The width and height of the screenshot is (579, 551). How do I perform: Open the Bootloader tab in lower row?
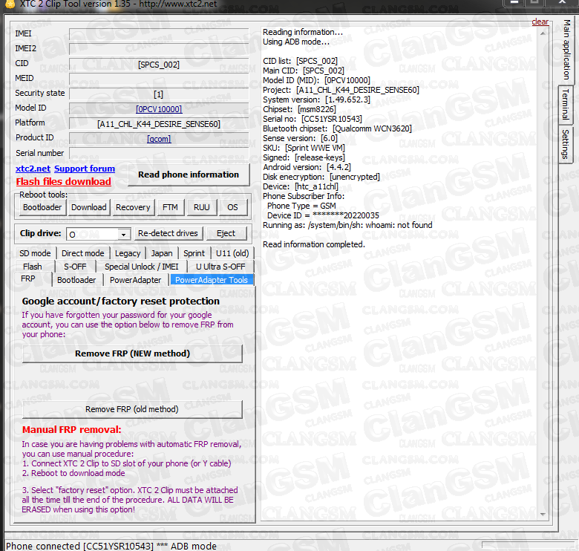click(x=76, y=280)
